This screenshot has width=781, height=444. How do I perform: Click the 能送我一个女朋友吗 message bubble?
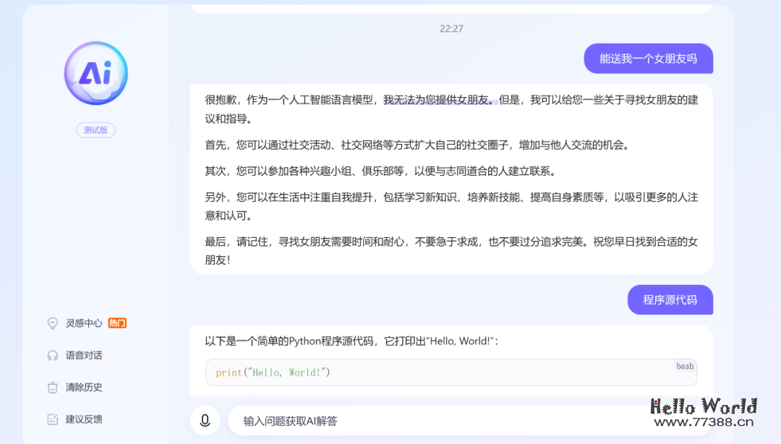(648, 59)
